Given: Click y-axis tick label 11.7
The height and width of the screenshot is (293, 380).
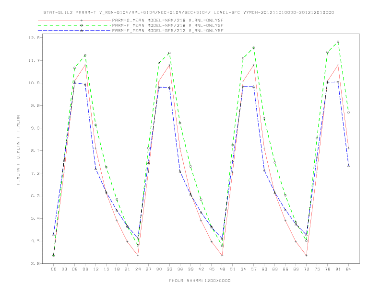Looking at the screenshot, I should pyautogui.click(x=34, y=60).
